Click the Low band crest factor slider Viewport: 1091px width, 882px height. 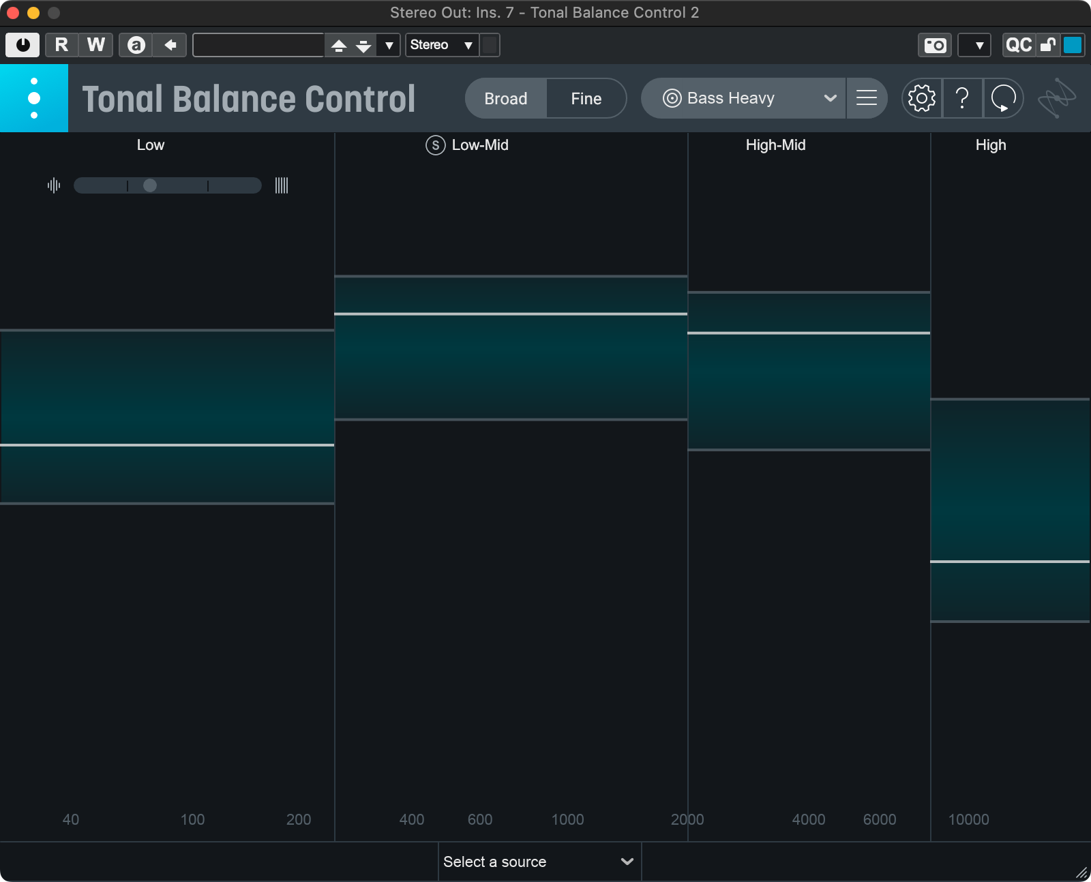168,185
